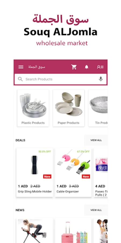This screenshot has height=243, width=121.
Task: Focus the Search Products field
Action: pos(60,79)
